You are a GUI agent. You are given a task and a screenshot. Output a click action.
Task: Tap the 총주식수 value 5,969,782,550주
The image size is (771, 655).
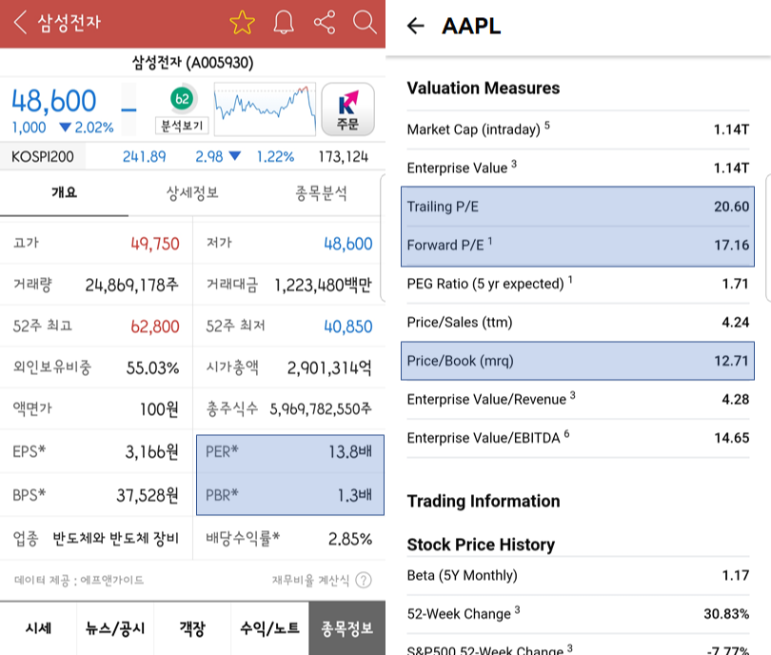(321, 409)
